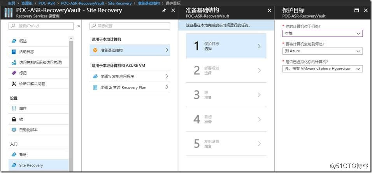The height and width of the screenshot is (173, 372).
Task: Click scrollbar up arrow in left menu
Action: [x=71, y=38]
